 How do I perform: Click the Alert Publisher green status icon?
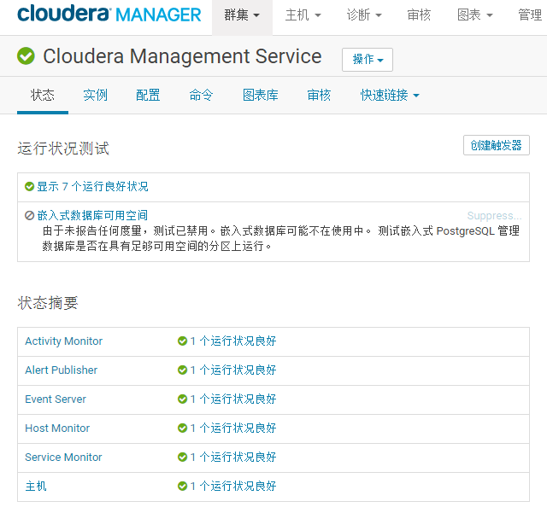tap(182, 370)
